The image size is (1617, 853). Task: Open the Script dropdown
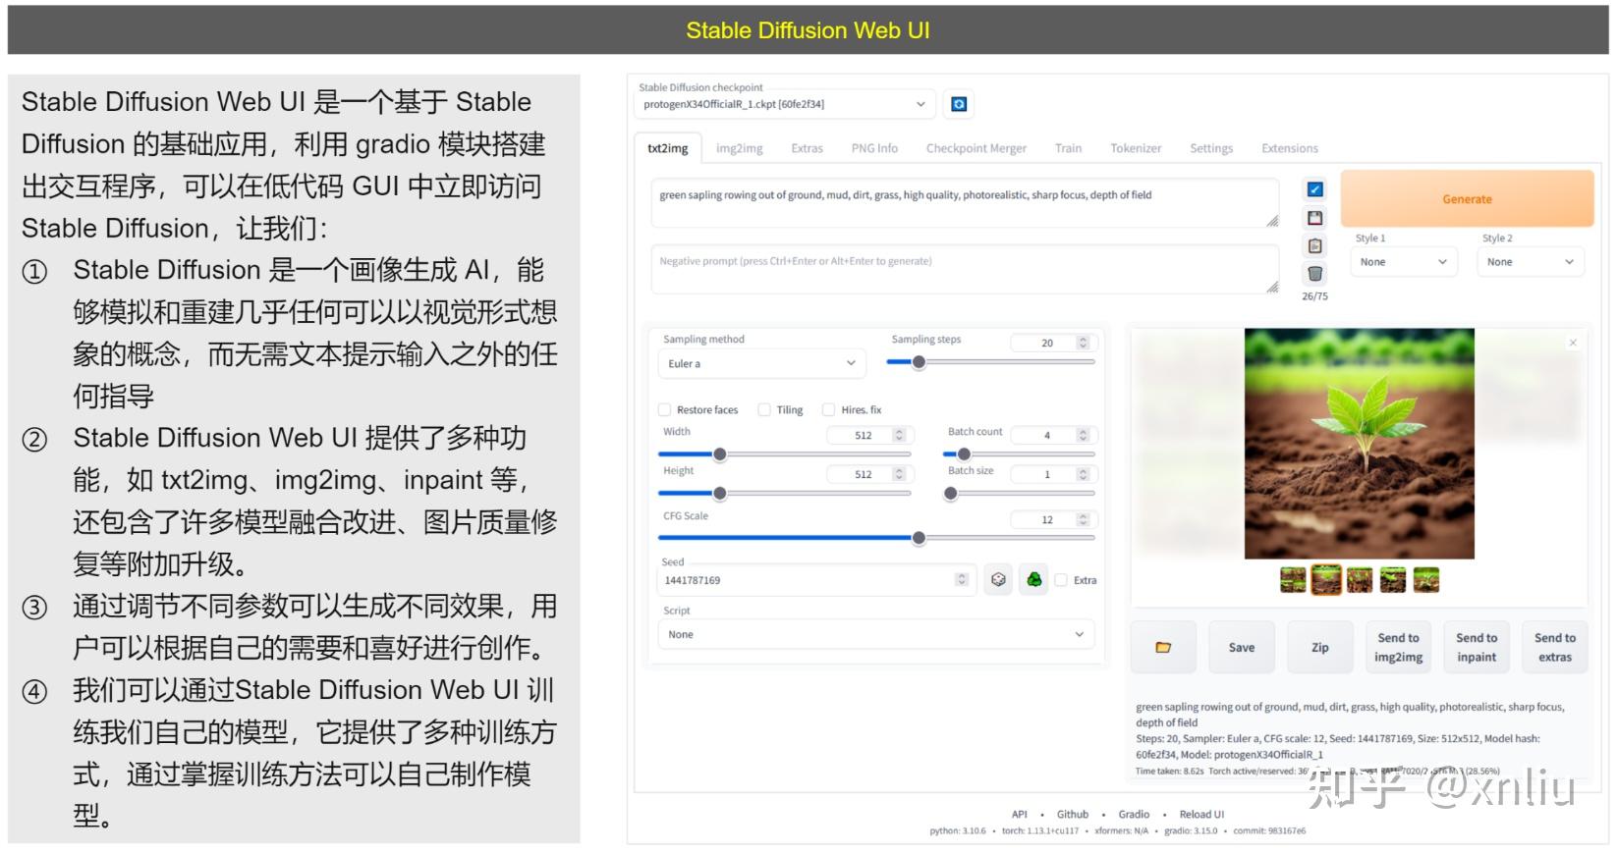pyautogui.click(x=875, y=635)
